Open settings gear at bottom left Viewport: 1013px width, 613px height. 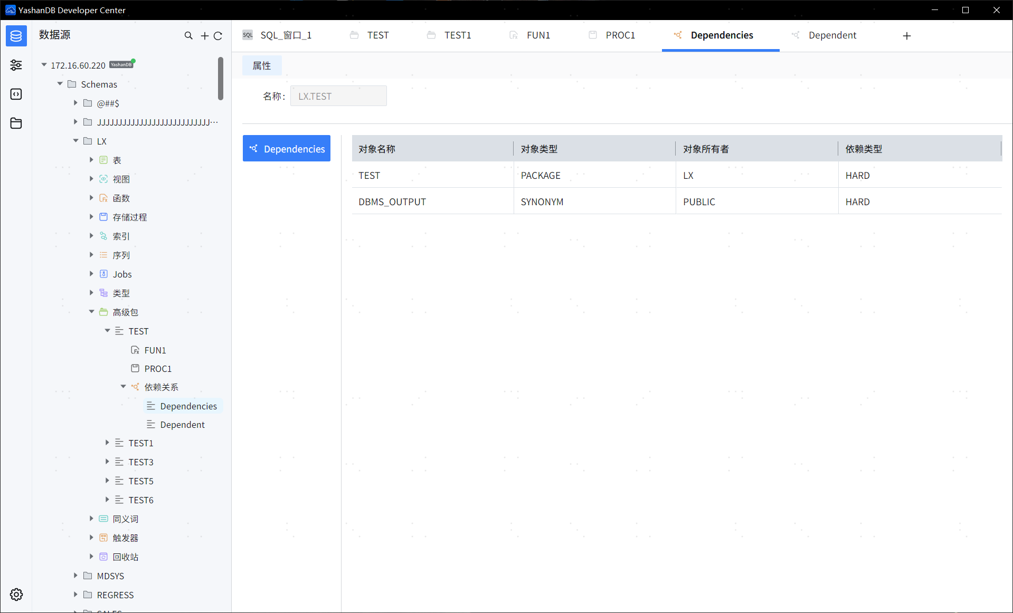pyautogui.click(x=16, y=595)
